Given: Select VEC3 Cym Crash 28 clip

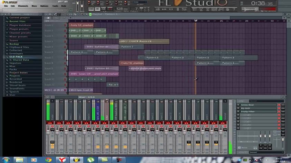Looking at the screenshot, I should [81, 90].
